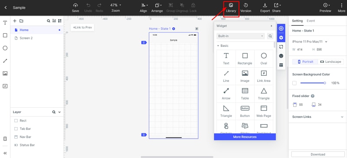This screenshot has width=347, height=158.
Task: Collapse the Layer panel chevron
Action: click(x=59, y=112)
